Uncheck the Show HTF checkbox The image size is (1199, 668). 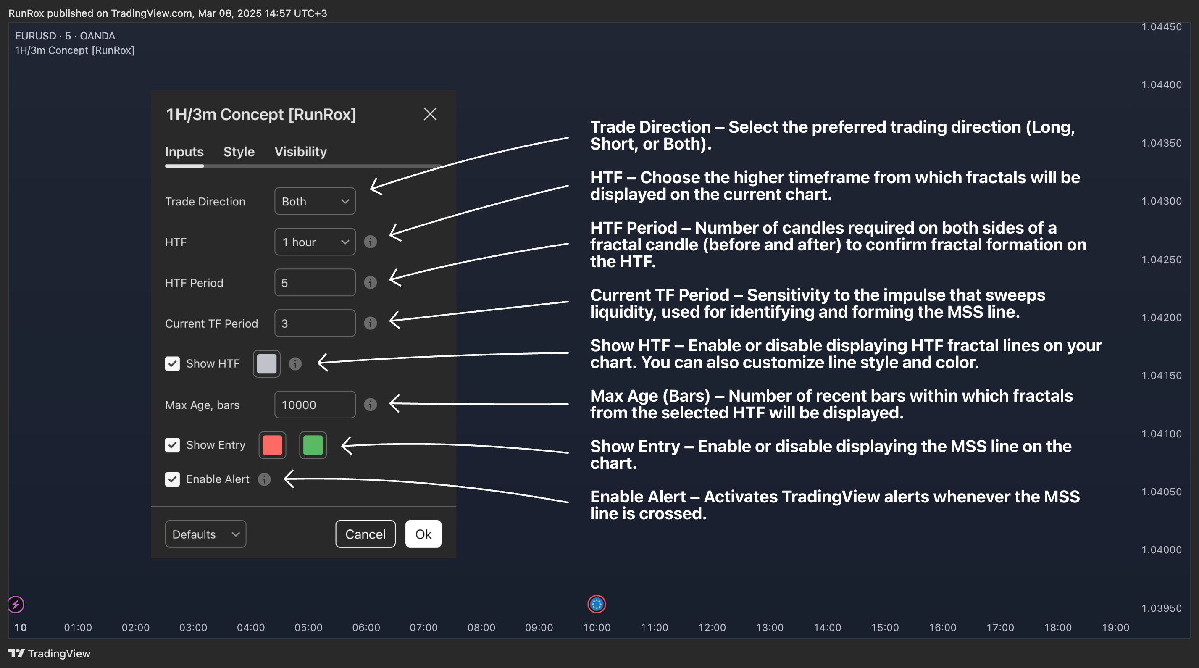[x=173, y=363]
